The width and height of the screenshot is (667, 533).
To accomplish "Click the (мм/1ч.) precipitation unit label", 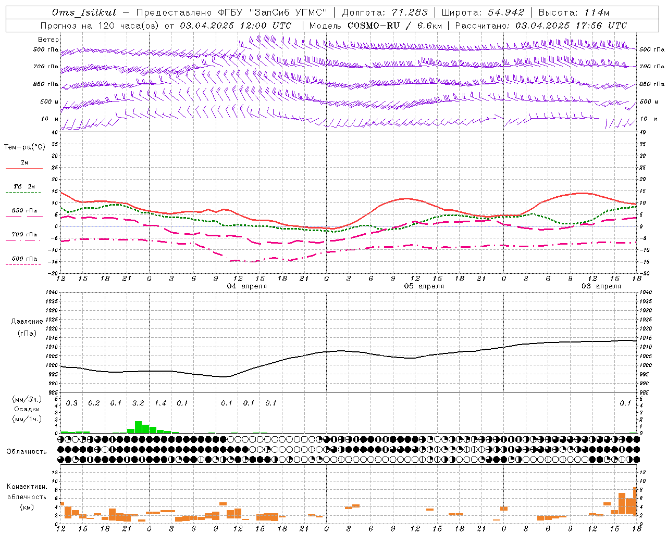I will tap(27, 419).
